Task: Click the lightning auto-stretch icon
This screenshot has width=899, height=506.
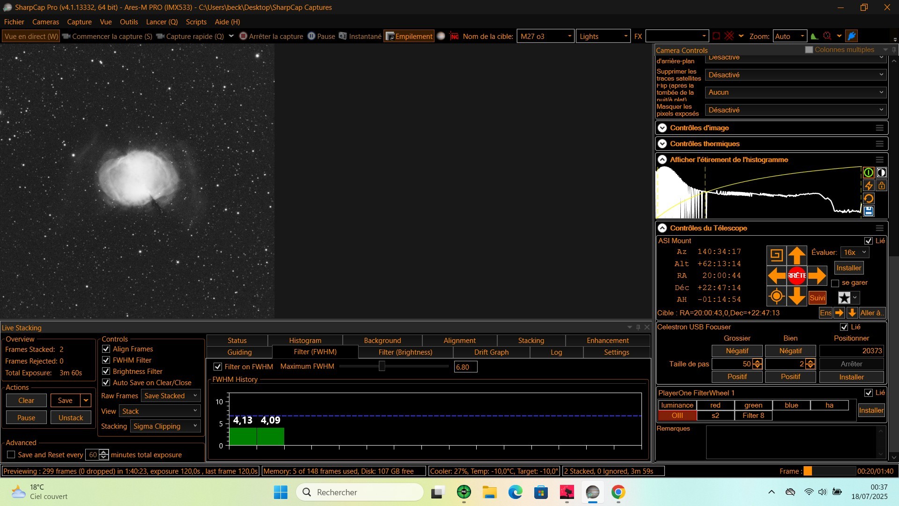Action: (868, 186)
